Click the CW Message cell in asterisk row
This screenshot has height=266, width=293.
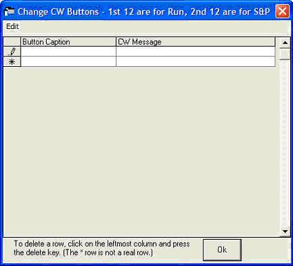click(196, 61)
